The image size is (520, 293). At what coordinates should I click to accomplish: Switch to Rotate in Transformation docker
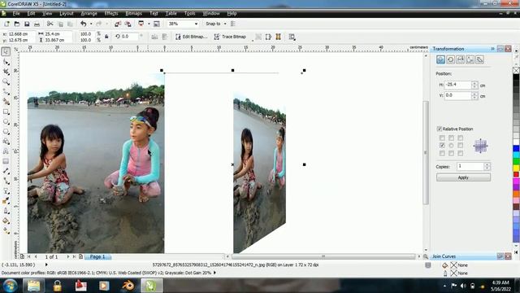tap(450, 59)
